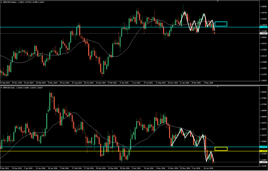Image resolution: width=268 pixels, height=171 pixels.
Task: Click the 9 Feb 2025 date label
Action: pos(112,83)
